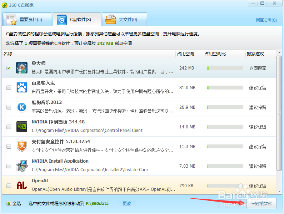Maximize the 360 C盘搬家 window
Screen dimensions: 284x214
262,3
